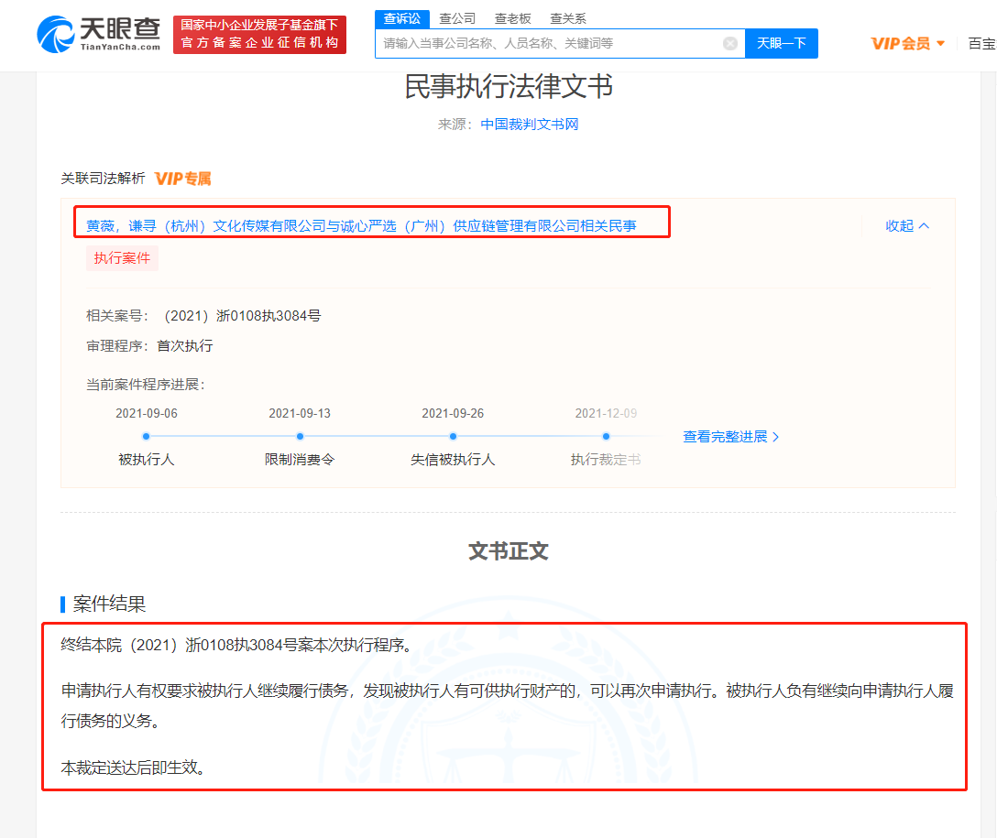Click the 民事执行法律文书 page title
The image size is (997, 838).
[508, 86]
